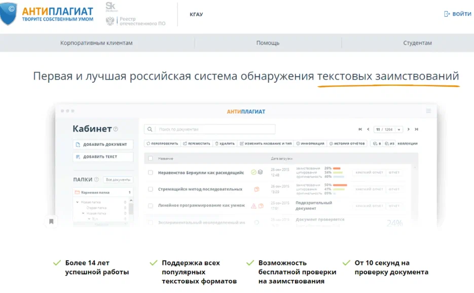The height and width of the screenshot is (293, 474).
Task: Open the Студентам menu item
Action: [417, 43]
